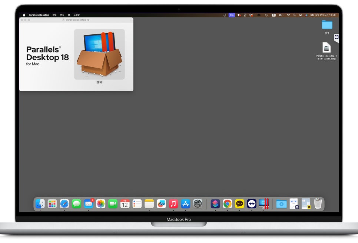Screen dimensions: 358x243
Task: Open Spotlight search in the menu bar
Action: coord(295,15)
